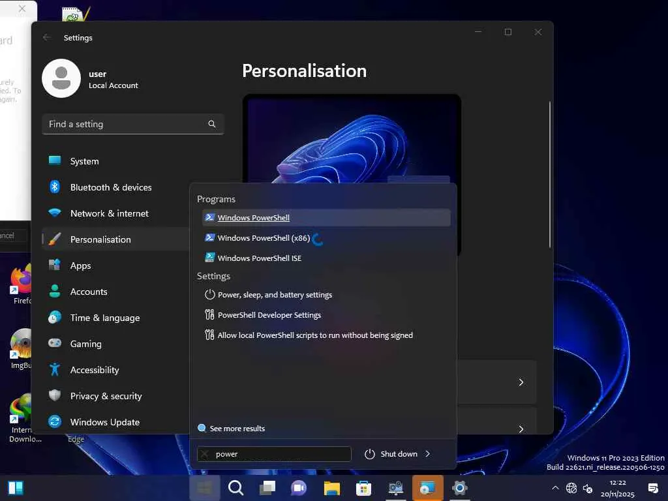
Task: Click See more results link
Action: click(232, 429)
